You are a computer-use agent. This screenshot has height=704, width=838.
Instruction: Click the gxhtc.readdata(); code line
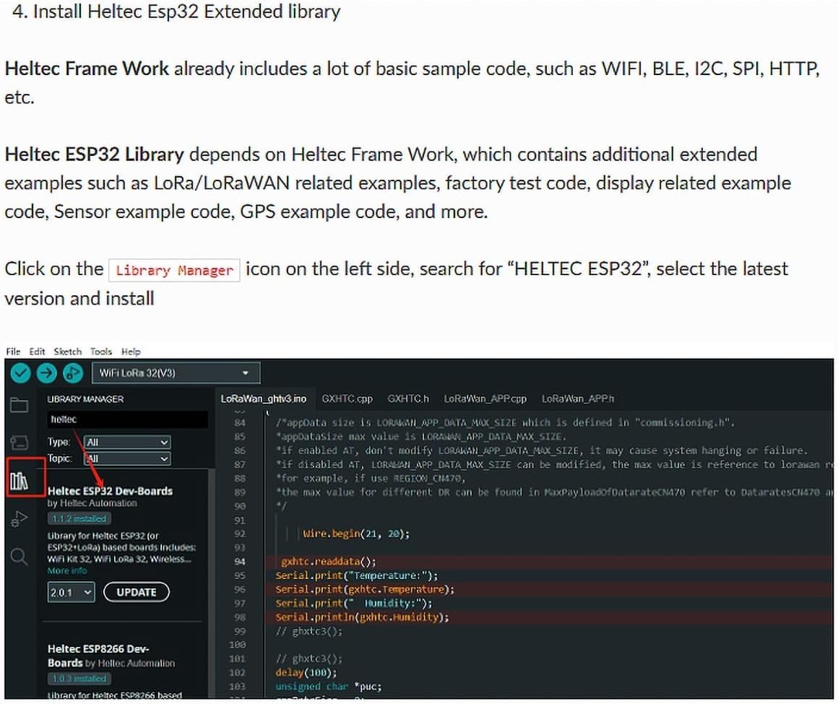click(329, 561)
